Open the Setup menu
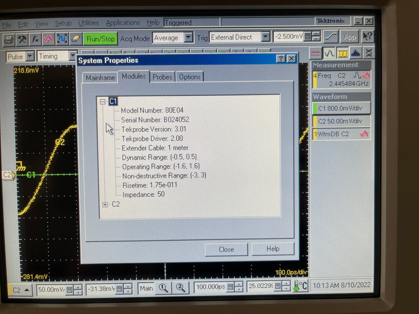Image resolution: width=419 pixels, height=314 pixels. (x=63, y=24)
